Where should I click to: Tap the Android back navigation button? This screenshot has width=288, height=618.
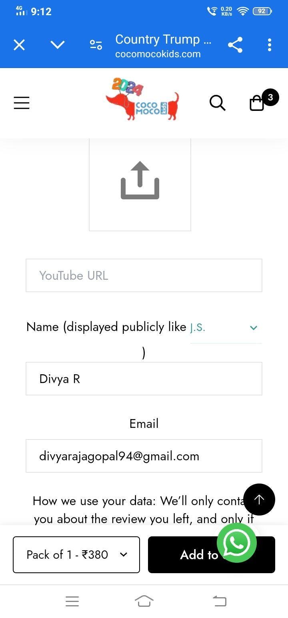point(219,601)
